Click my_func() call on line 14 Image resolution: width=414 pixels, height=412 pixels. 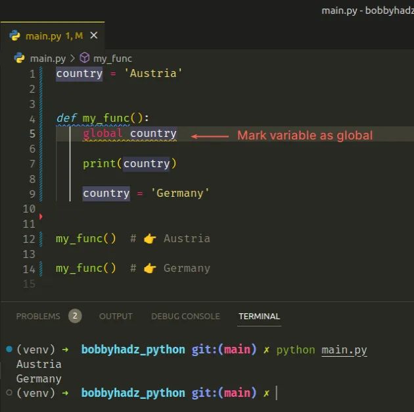86,268
